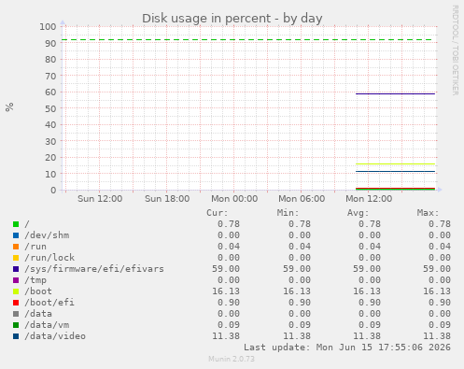The height and width of the screenshot is (369, 464).
Task: Click the 0.09 Max value for /data/vm
Action: tap(440, 325)
